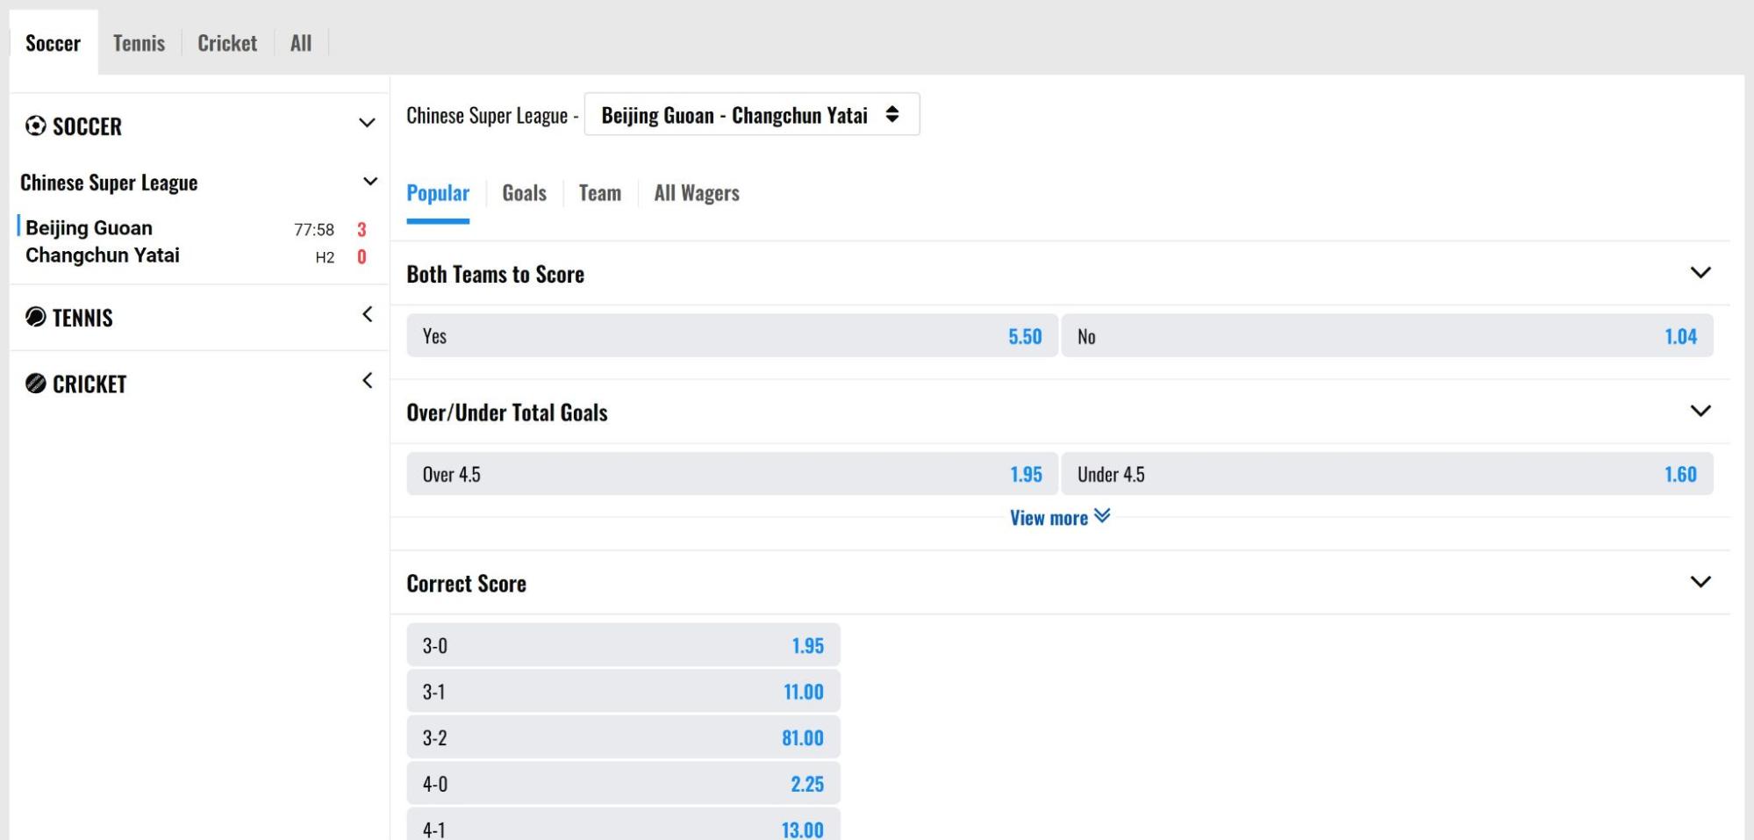Bet No on Both Teams to Score at 1.04
The image size is (1754, 840).
click(1387, 336)
